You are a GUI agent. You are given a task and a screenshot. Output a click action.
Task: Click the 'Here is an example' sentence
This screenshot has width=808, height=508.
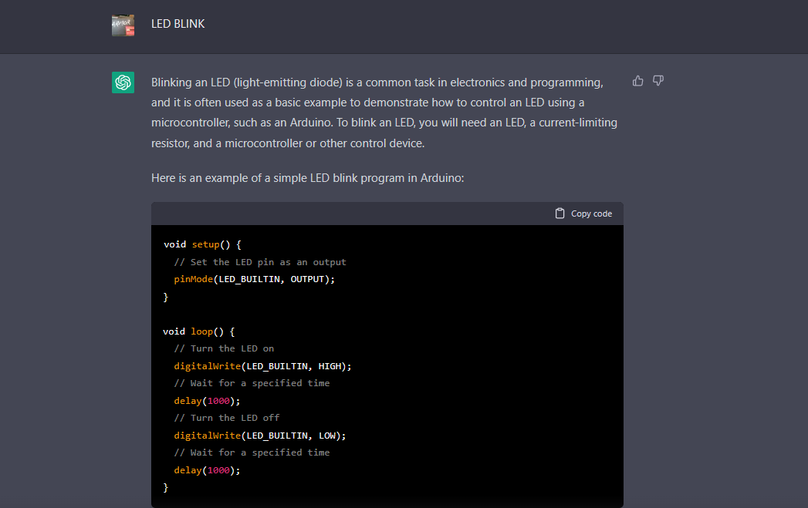(x=307, y=178)
